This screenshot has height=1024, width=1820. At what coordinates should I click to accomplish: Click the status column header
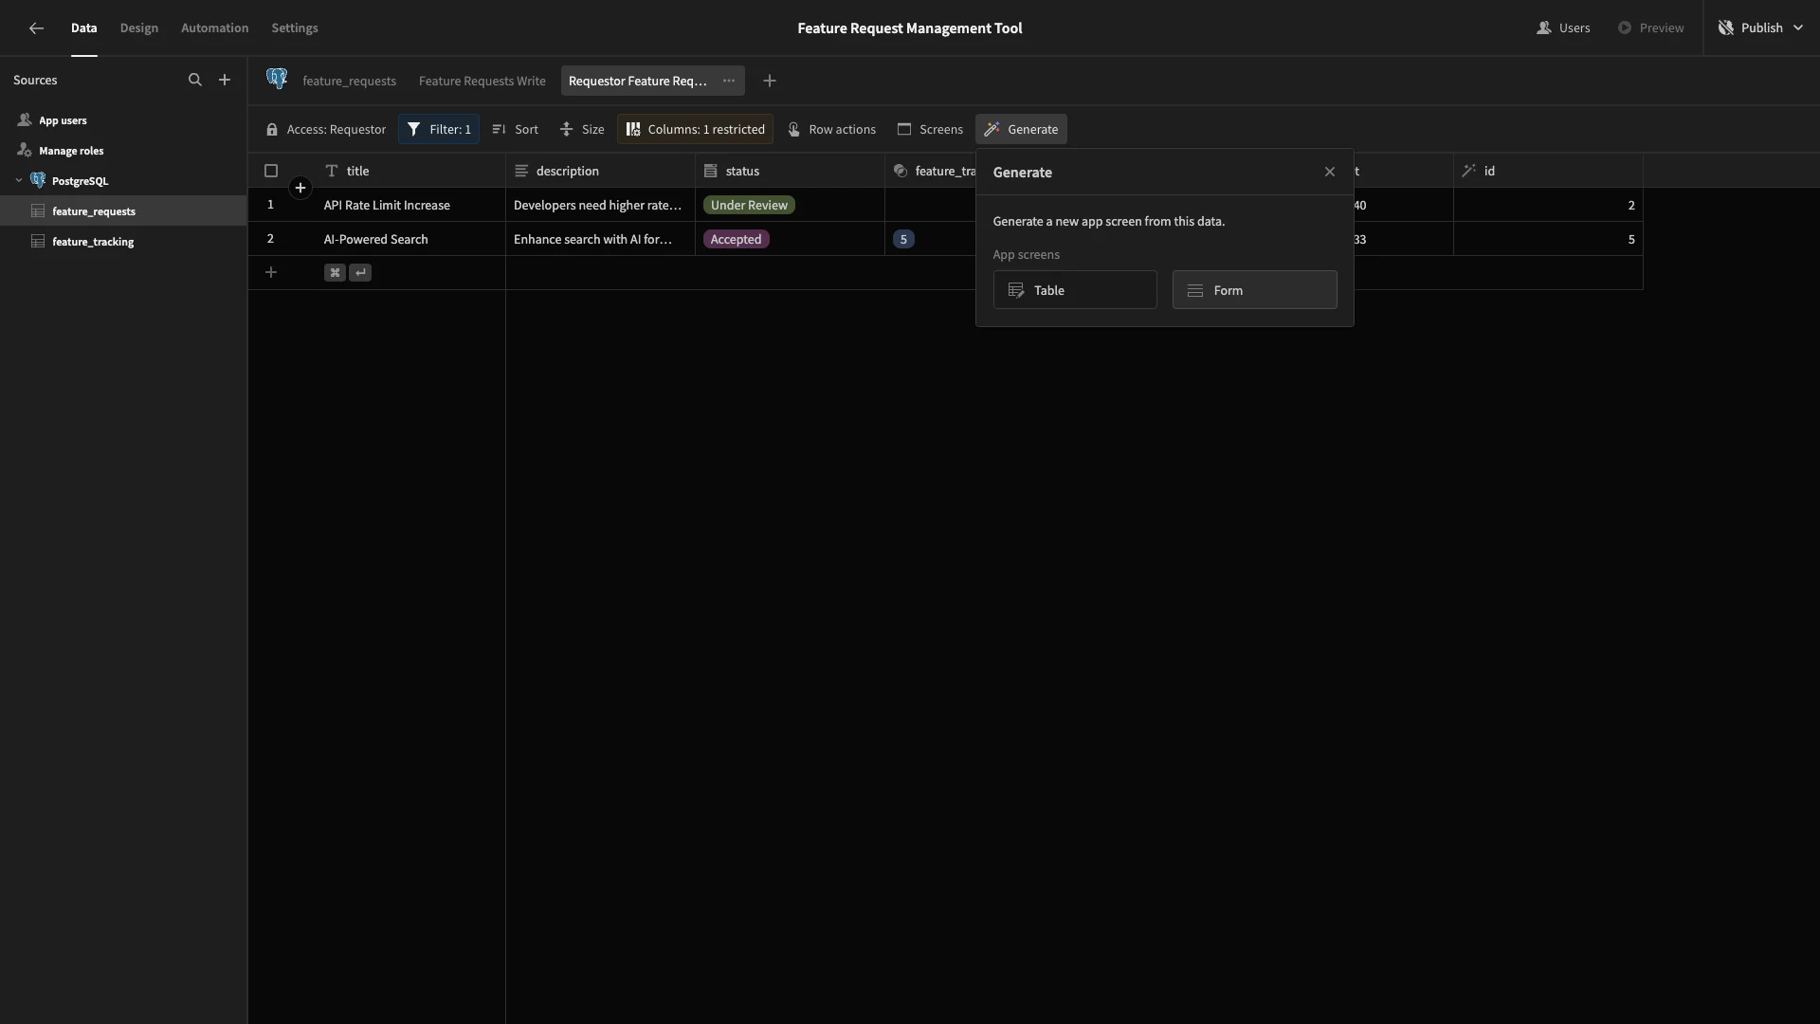791,172
